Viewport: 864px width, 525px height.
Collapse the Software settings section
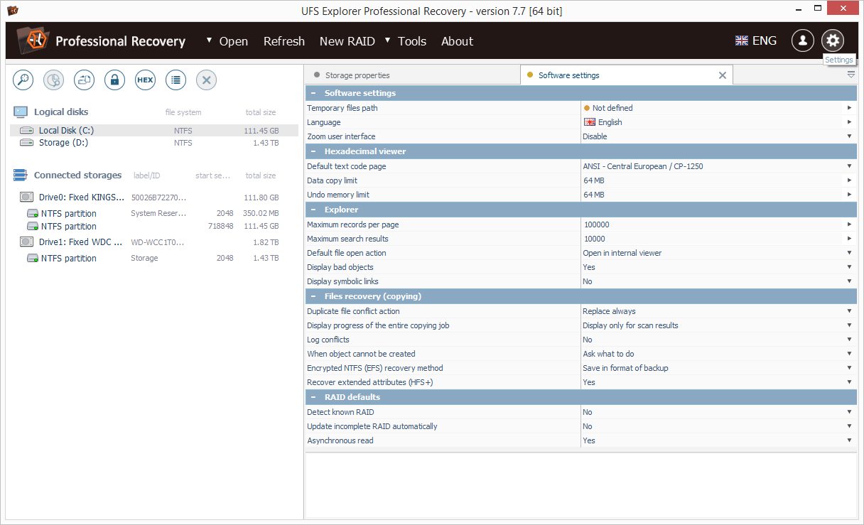313,93
